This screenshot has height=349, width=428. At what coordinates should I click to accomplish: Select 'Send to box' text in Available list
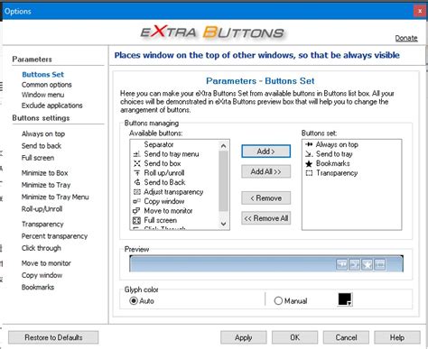(163, 163)
